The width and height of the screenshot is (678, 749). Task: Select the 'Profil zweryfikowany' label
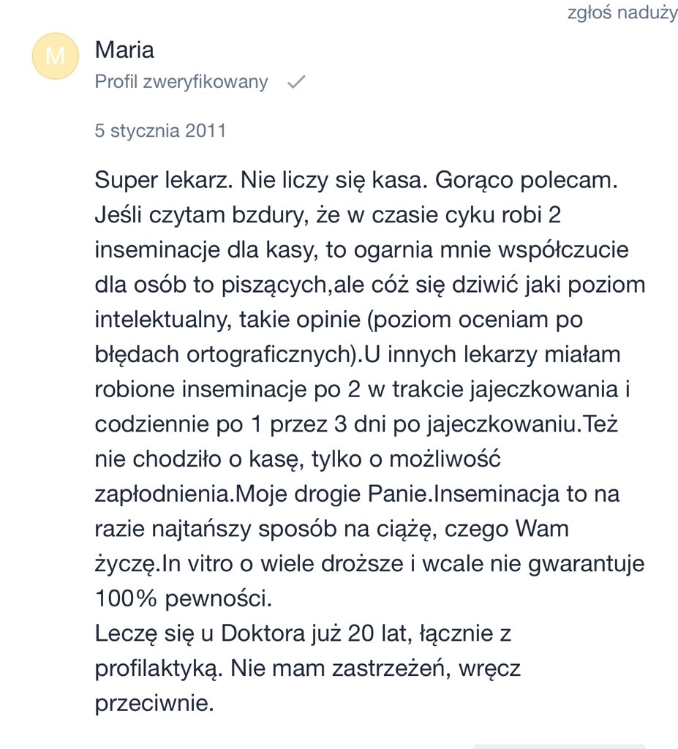pyautogui.click(x=181, y=82)
